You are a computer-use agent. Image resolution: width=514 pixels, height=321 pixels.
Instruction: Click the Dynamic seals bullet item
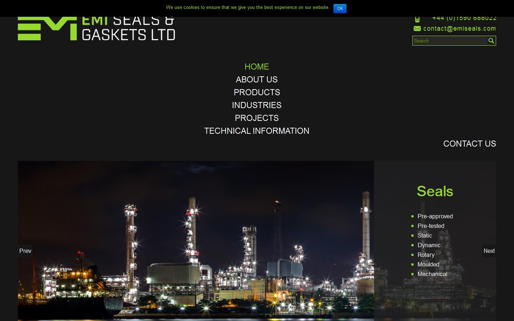429,245
